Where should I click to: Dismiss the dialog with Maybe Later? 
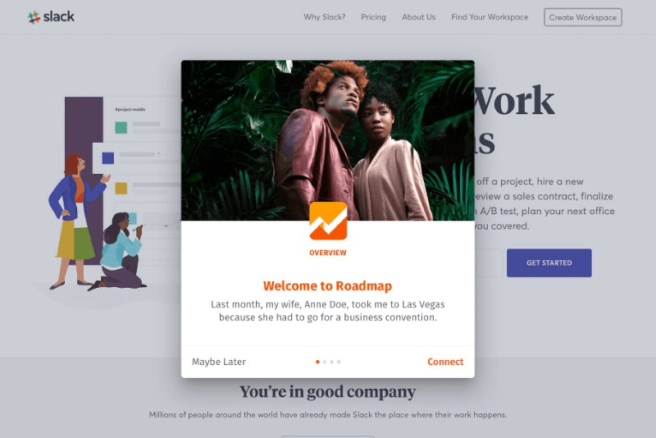[219, 362]
